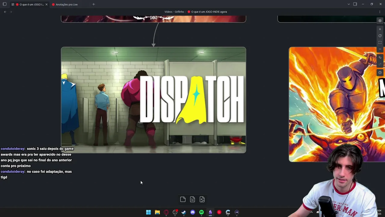Select the Dispatch image card
The width and height of the screenshot is (385, 217).
153,100
